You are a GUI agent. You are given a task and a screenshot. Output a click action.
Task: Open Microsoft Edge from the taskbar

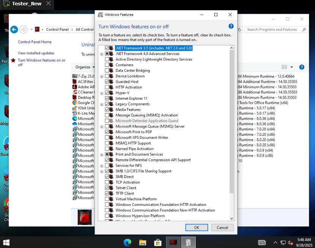tap(127, 243)
